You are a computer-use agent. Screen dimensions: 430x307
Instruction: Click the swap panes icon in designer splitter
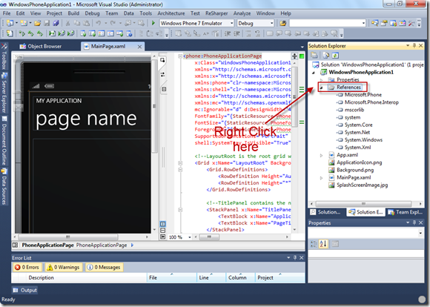(162, 74)
